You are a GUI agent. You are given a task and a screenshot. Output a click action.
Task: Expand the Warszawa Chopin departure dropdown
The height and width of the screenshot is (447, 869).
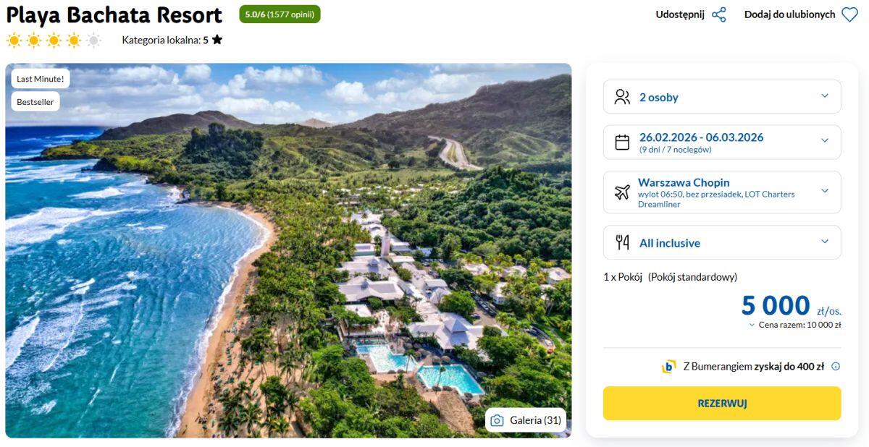coord(824,191)
